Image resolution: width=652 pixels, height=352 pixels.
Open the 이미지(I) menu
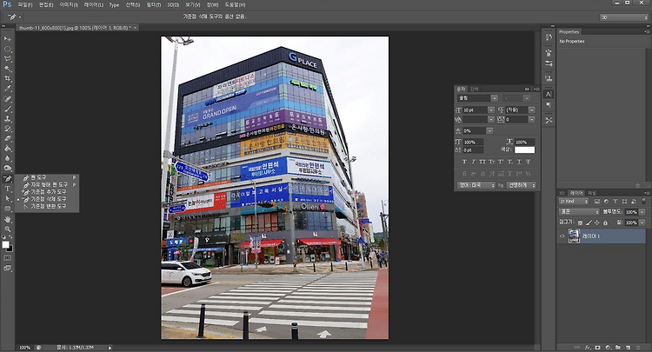pyautogui.click(x=69, y=5)
